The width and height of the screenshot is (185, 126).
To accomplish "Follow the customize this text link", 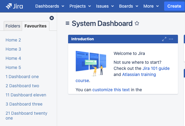I will point(111,90).
